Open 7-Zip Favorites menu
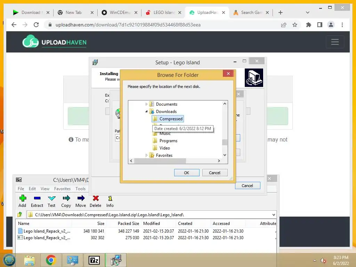Image resolution: width=356 pixels, height=267 pixels. [x=62, y=189]
